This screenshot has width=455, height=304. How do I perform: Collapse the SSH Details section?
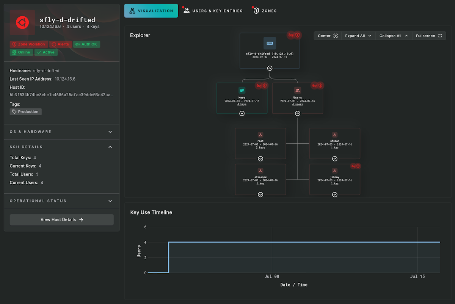click(110, 147)
